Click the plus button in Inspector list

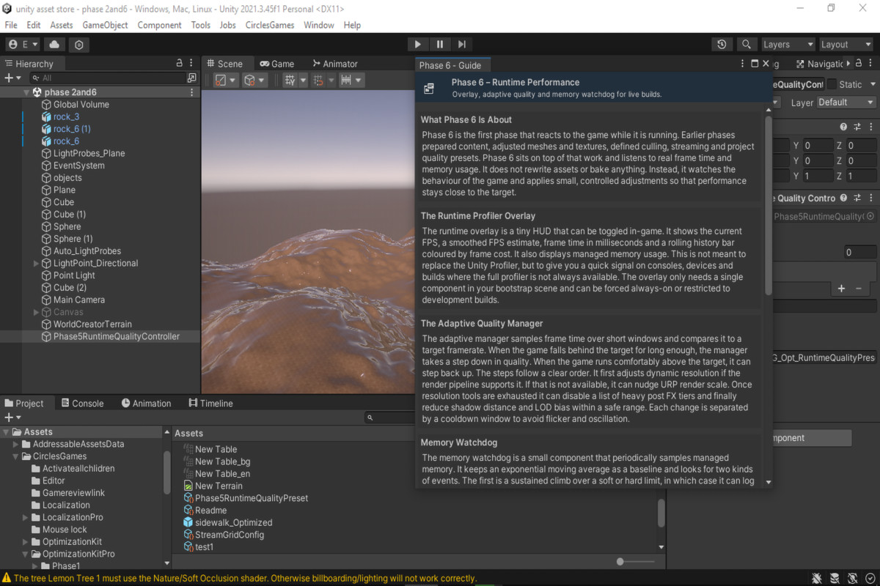(x=842, y=289)
